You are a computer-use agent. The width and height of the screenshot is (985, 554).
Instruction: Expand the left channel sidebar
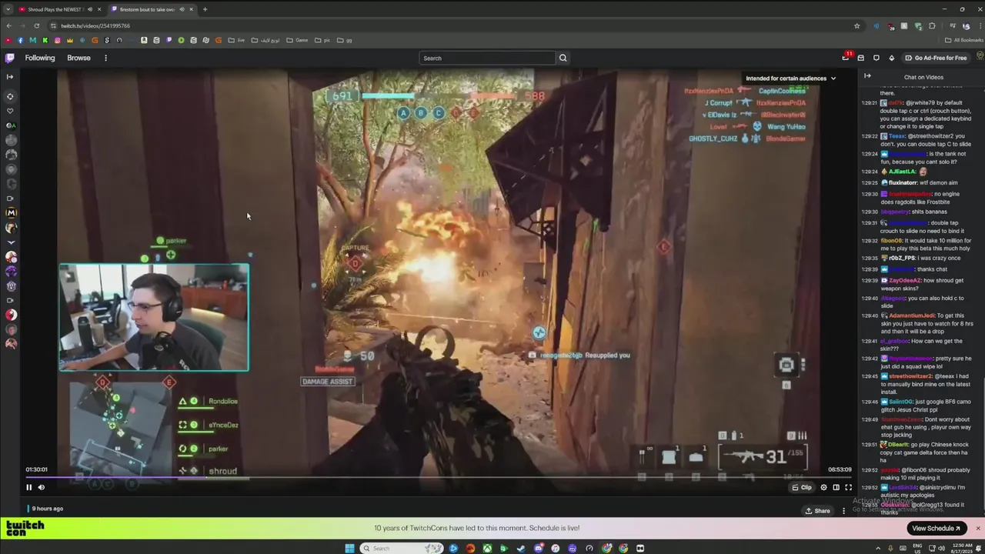(x=10, y=76)
